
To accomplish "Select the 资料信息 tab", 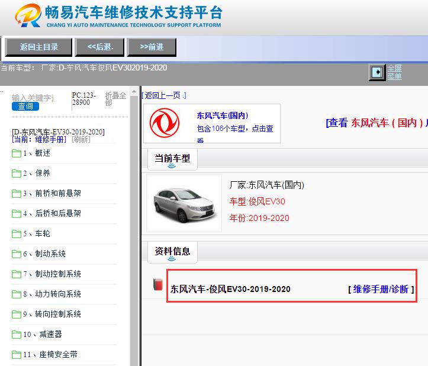I will (x=172, y=252).
